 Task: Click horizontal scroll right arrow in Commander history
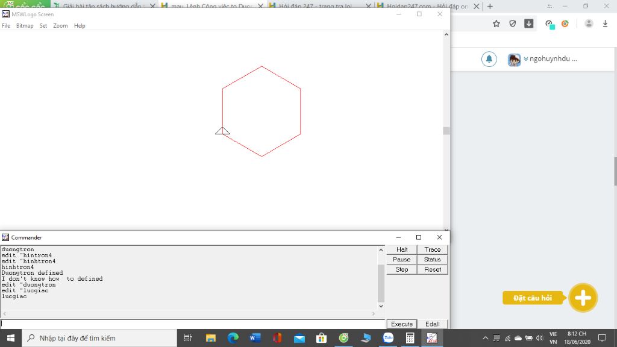pos(374,313)
